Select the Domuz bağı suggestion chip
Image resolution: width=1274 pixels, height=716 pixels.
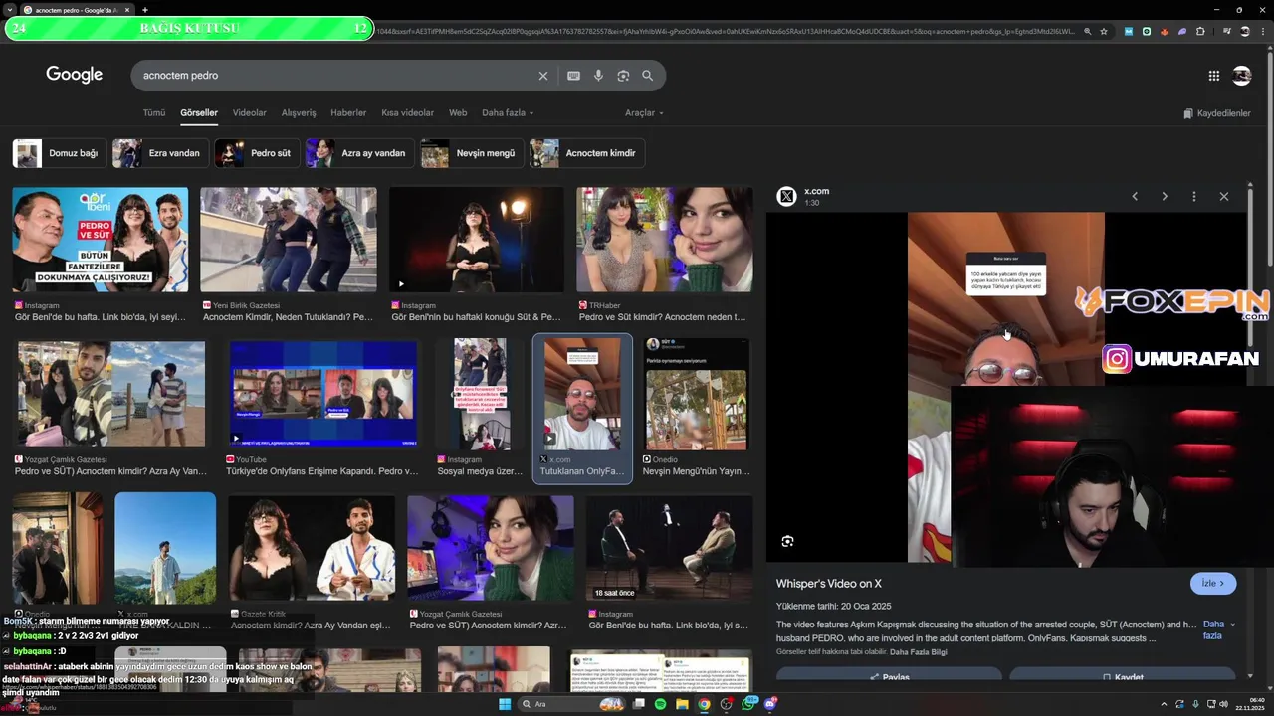59,153
